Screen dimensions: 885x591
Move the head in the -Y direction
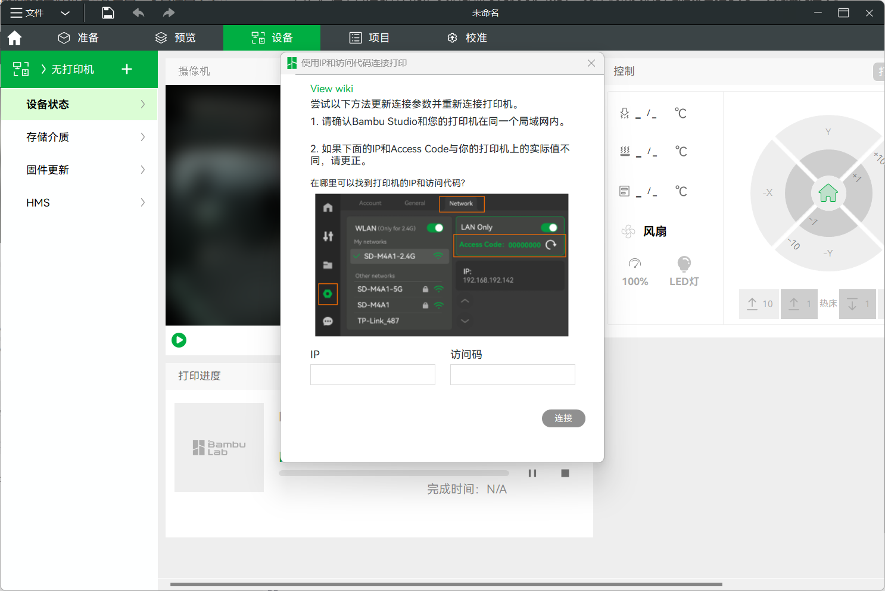[828, 254]
